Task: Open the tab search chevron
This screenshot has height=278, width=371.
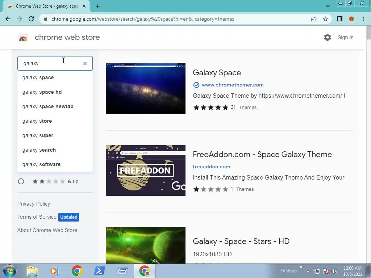Action: [328, 6]
